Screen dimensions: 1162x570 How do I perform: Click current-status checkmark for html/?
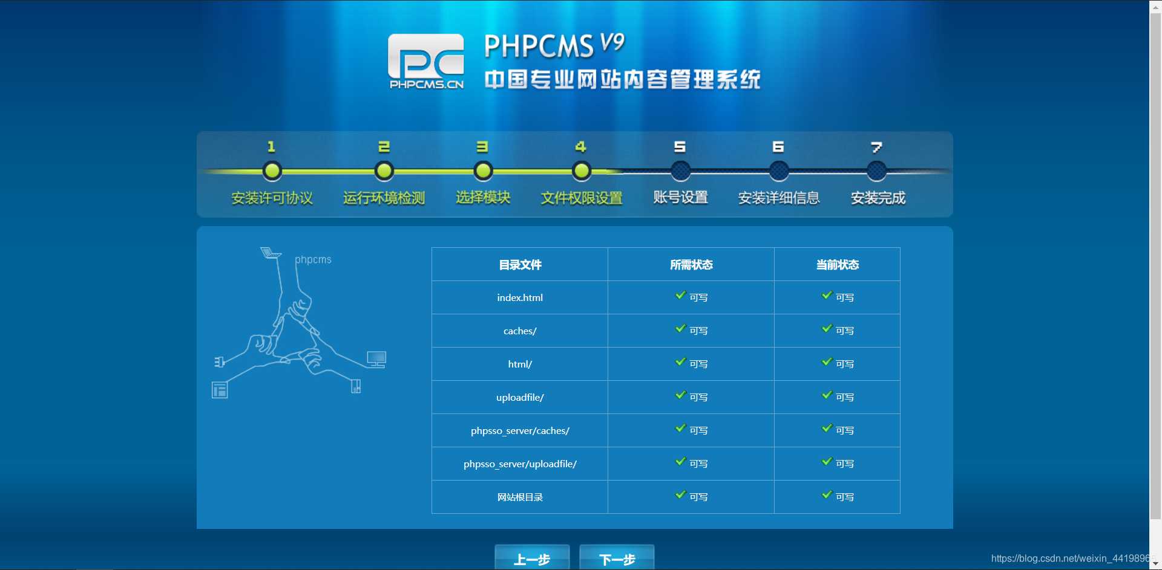click(827, 361)
